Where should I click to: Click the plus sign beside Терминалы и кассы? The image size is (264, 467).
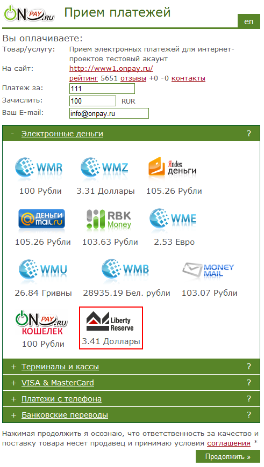(13, 367)
